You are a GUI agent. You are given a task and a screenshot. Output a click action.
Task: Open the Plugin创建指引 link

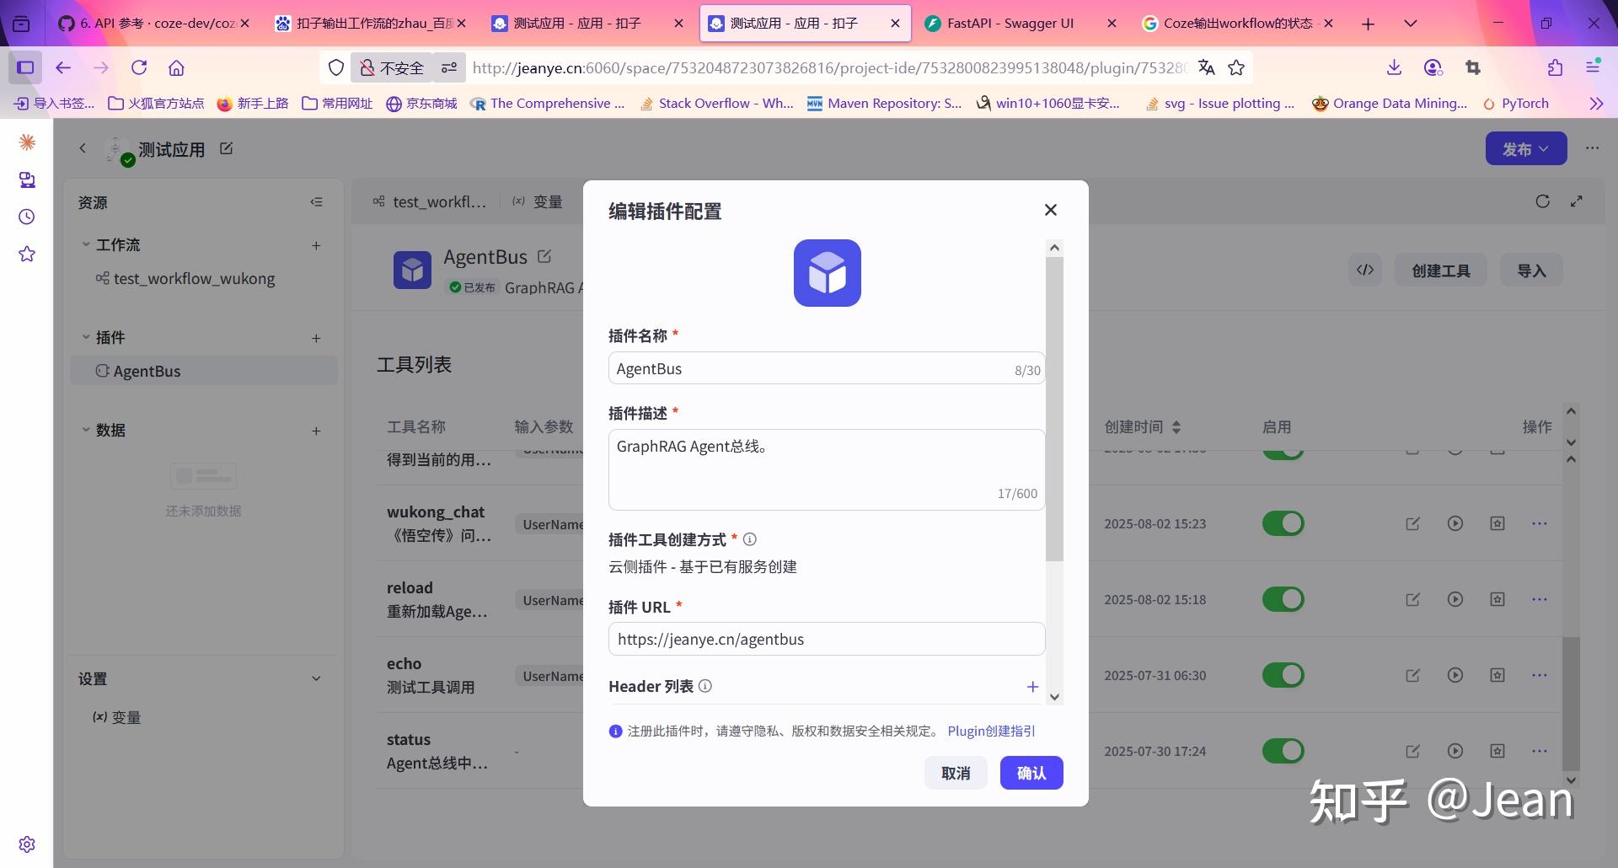[x=990, y=731]
